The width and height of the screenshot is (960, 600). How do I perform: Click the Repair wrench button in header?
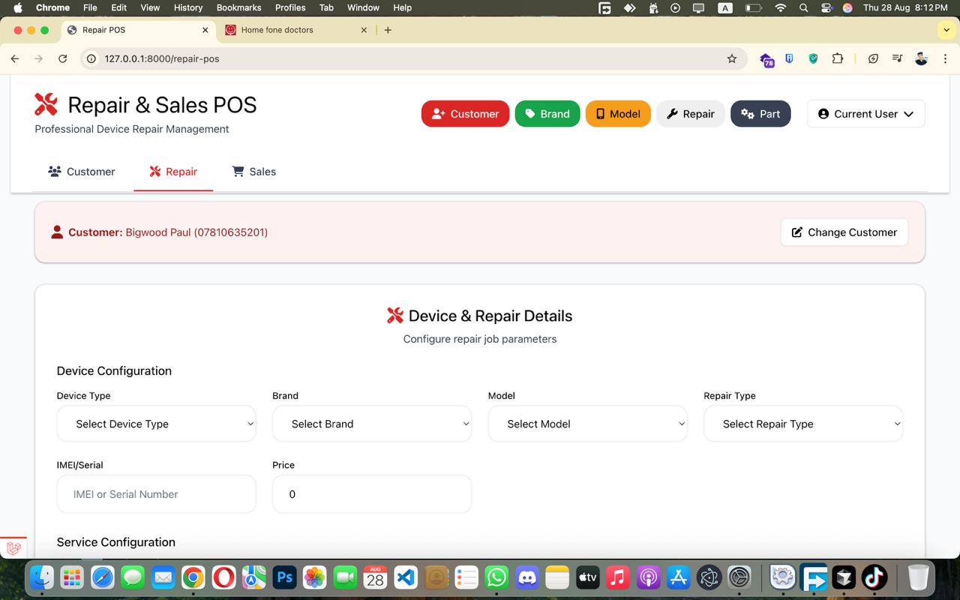691,114
